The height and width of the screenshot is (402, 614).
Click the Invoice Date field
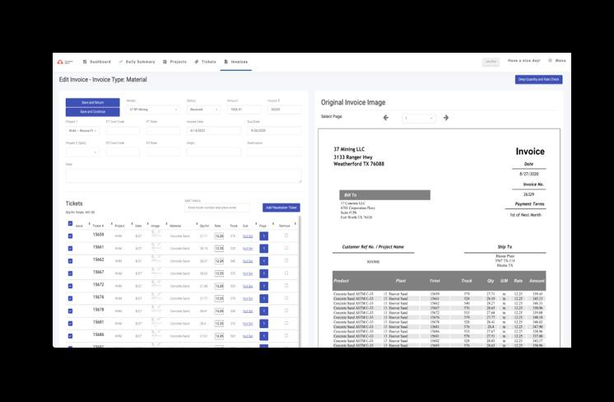[x=214, y=130]
